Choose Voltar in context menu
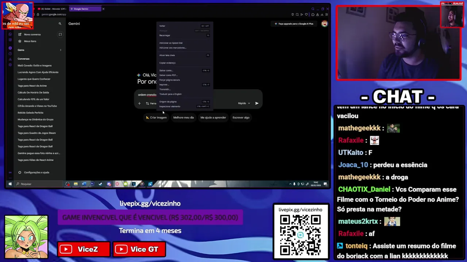The image size is (467, 262). tap(184, 26)
